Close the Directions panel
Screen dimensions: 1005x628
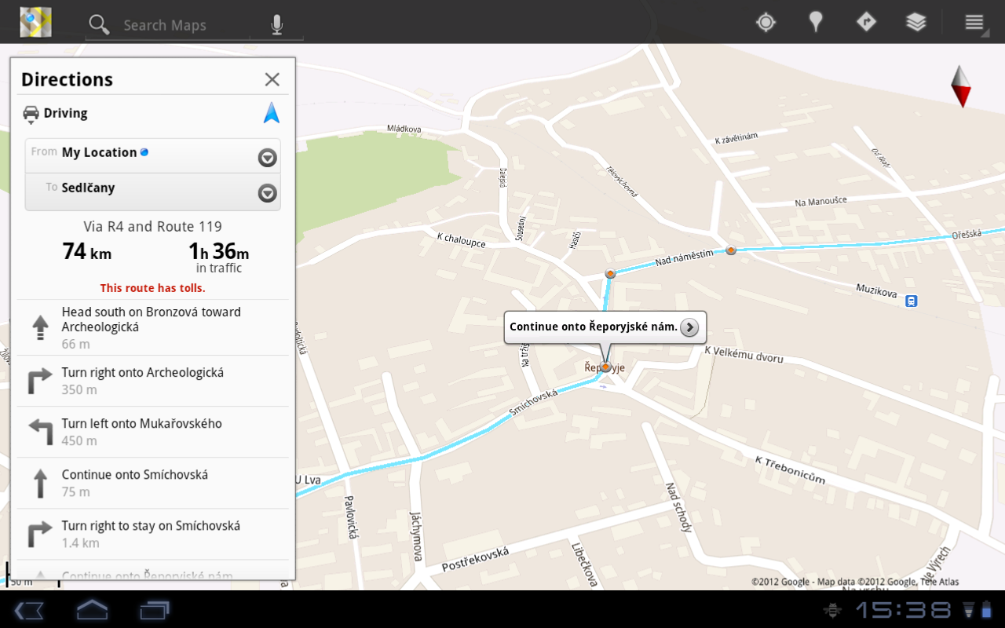[272, 79]
